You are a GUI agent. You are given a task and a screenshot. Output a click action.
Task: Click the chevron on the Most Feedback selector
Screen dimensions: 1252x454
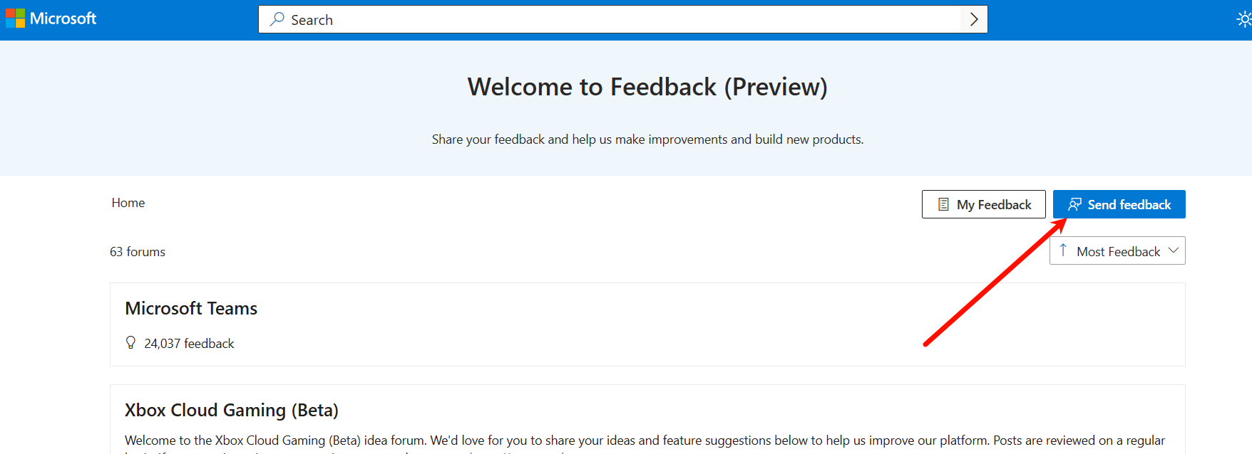(x=1174, y=250)
